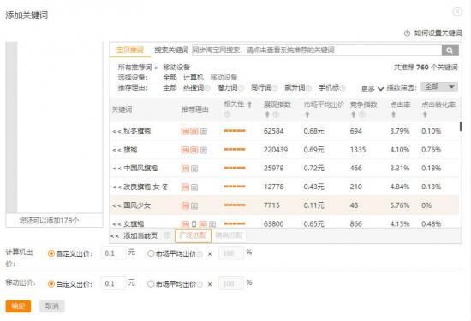Close the add keyword dialog
This screenshot has height=321, width=471.
pyautogui.click(x=457, y=11)
